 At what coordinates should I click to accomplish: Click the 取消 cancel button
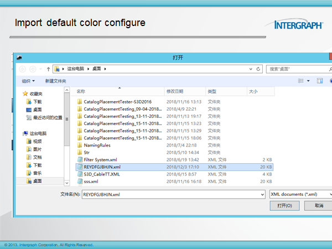point(318,206)
